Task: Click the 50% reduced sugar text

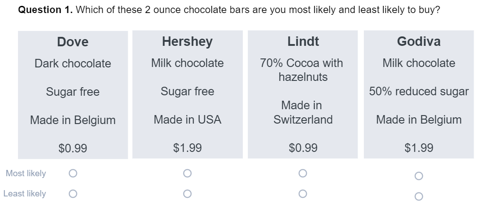Action: click(x=419, y=91)
